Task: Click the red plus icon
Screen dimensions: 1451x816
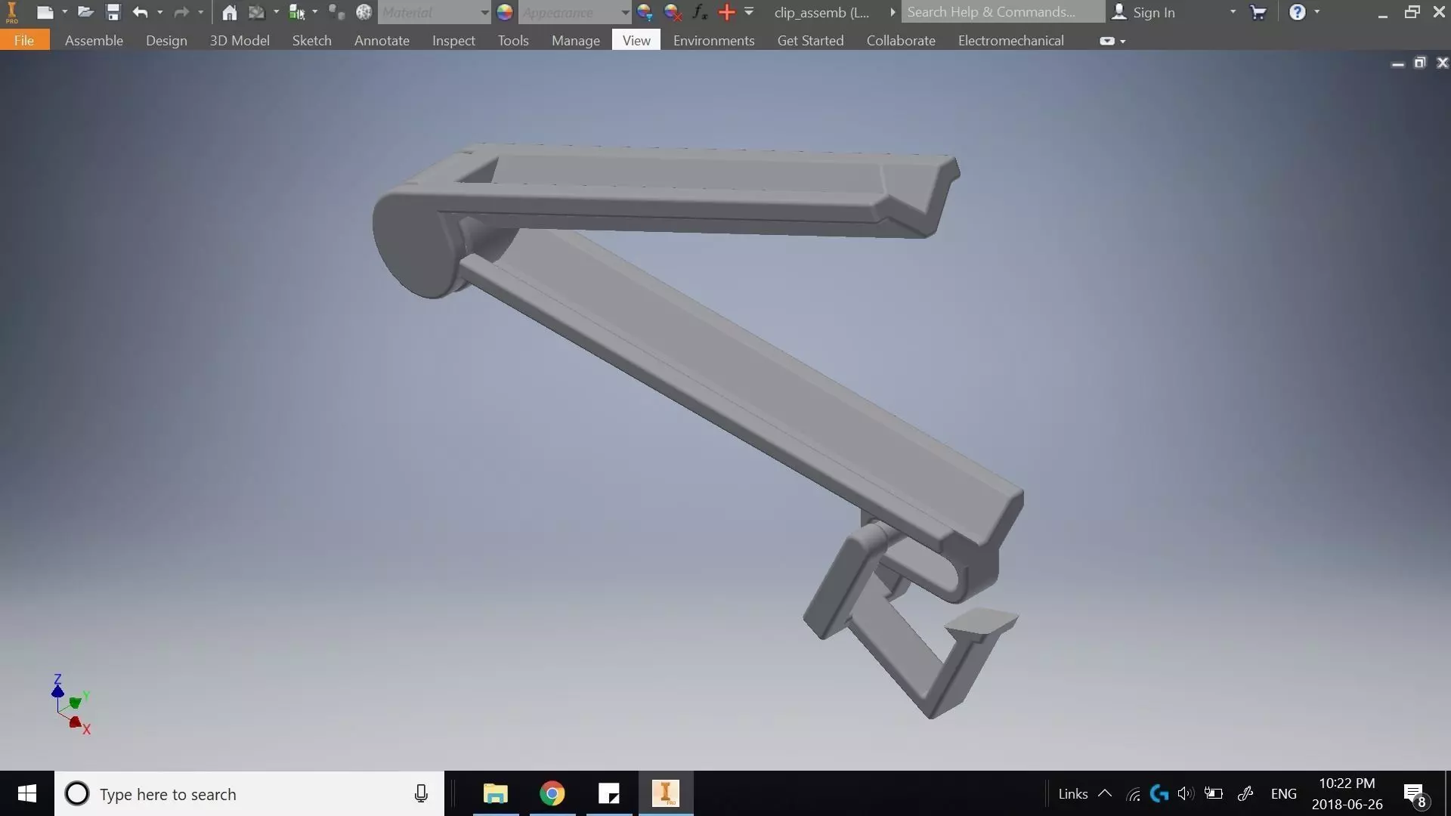Action: [726, 12]
